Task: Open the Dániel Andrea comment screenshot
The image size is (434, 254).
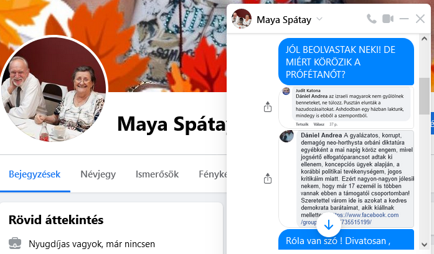Action: click(x=346, y=179)
